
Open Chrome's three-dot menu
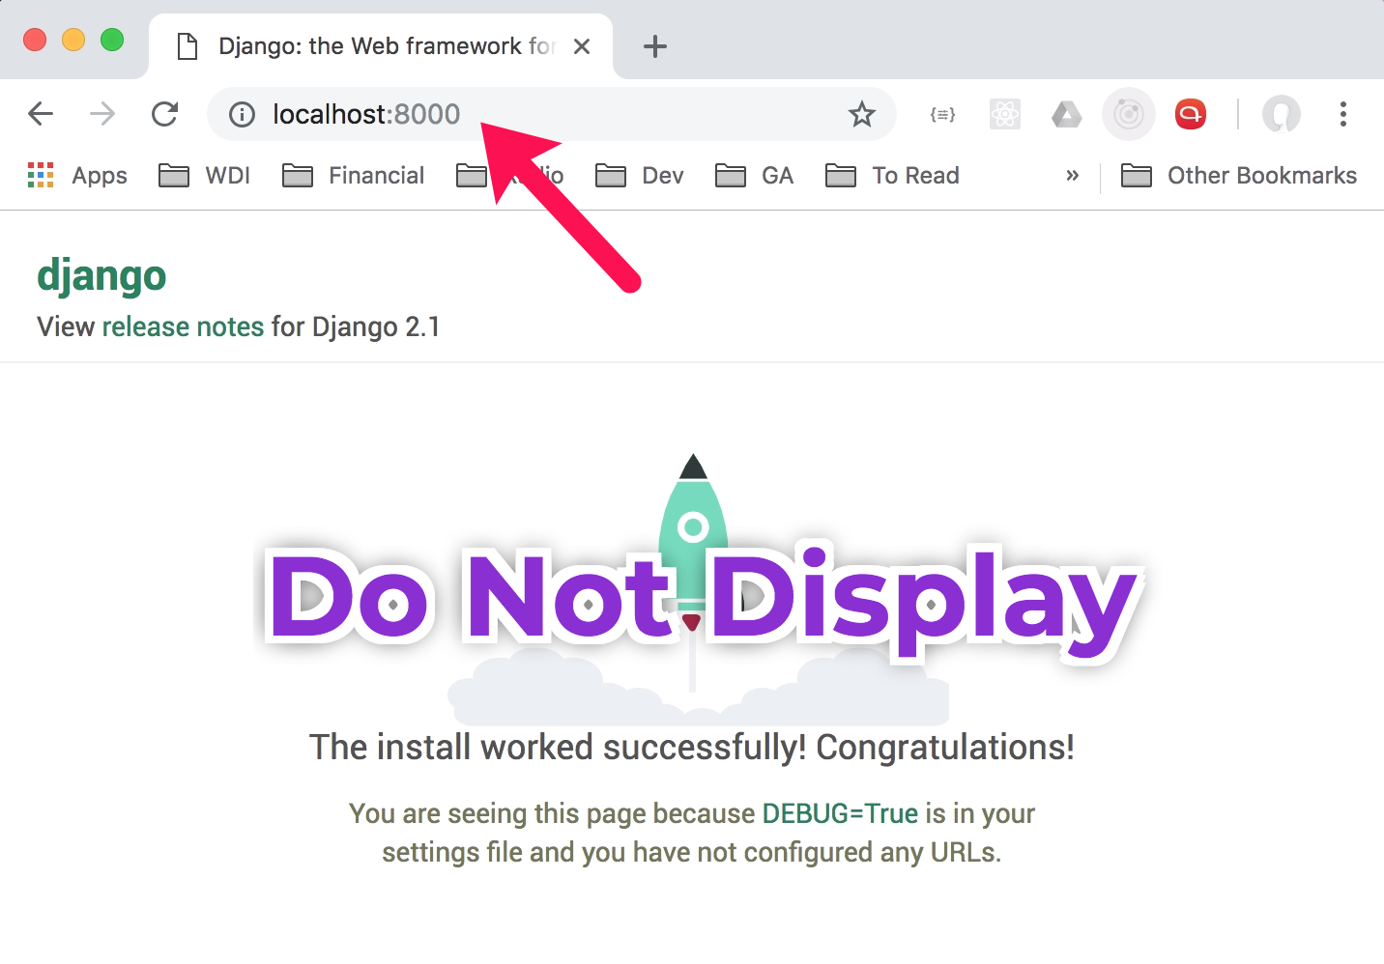tap(1343, 115)
